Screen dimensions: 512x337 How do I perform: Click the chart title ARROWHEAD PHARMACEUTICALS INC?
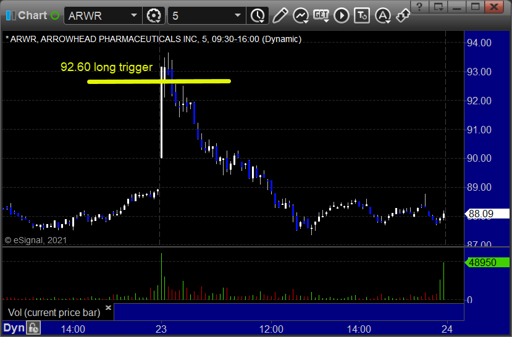click(x=119, y=39)
